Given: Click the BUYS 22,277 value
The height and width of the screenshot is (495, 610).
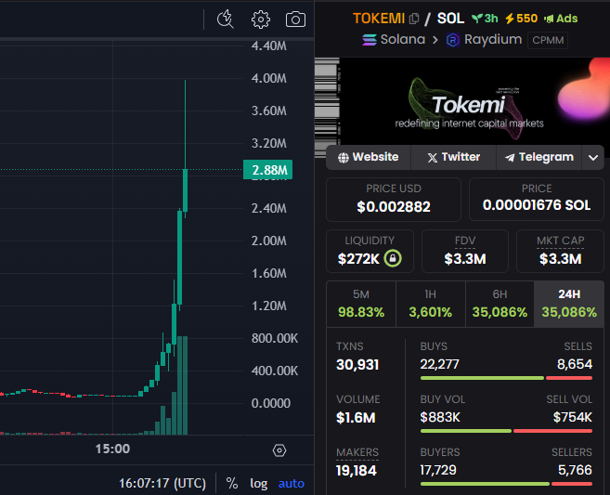Looking at the screenshot, I should 439,364.
